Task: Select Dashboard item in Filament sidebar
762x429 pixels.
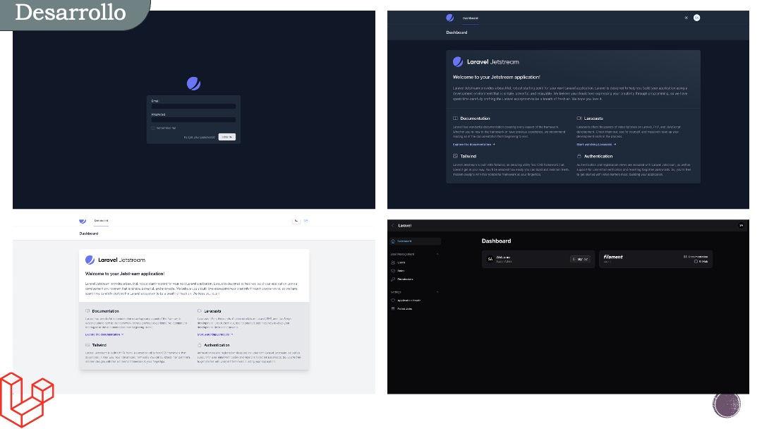Action: click(x=405, y=241)
